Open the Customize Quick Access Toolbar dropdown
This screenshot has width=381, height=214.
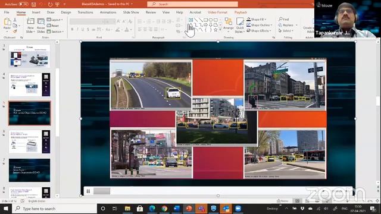point(64,4)
